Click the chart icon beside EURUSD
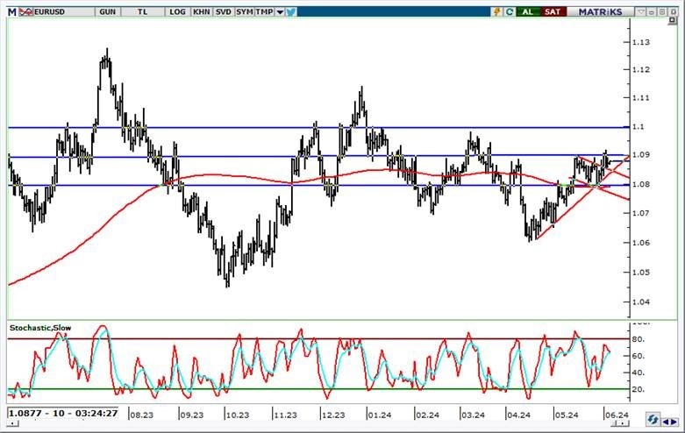Viewport: 685px width, 433px height. click(27, 11)
